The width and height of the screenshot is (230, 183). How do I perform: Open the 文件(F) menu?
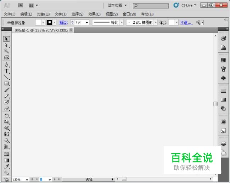click(10, 14)
